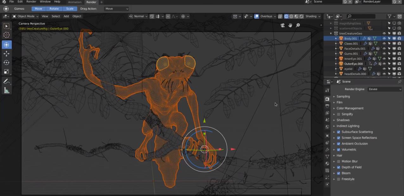Pin the Scene properties panel

click(x=400, y=82)
